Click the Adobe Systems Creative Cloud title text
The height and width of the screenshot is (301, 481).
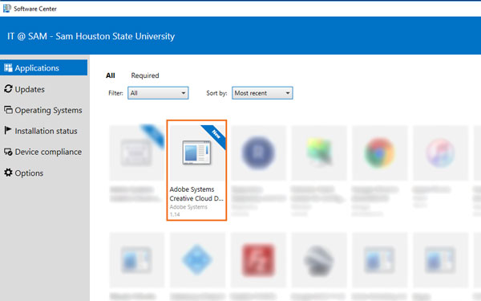pyautogui.click(x=196, y=193)
